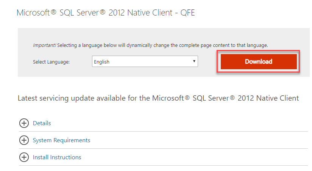Click the divider line below System Requirements
Screen dimensions: 312x171
[163, 149]
